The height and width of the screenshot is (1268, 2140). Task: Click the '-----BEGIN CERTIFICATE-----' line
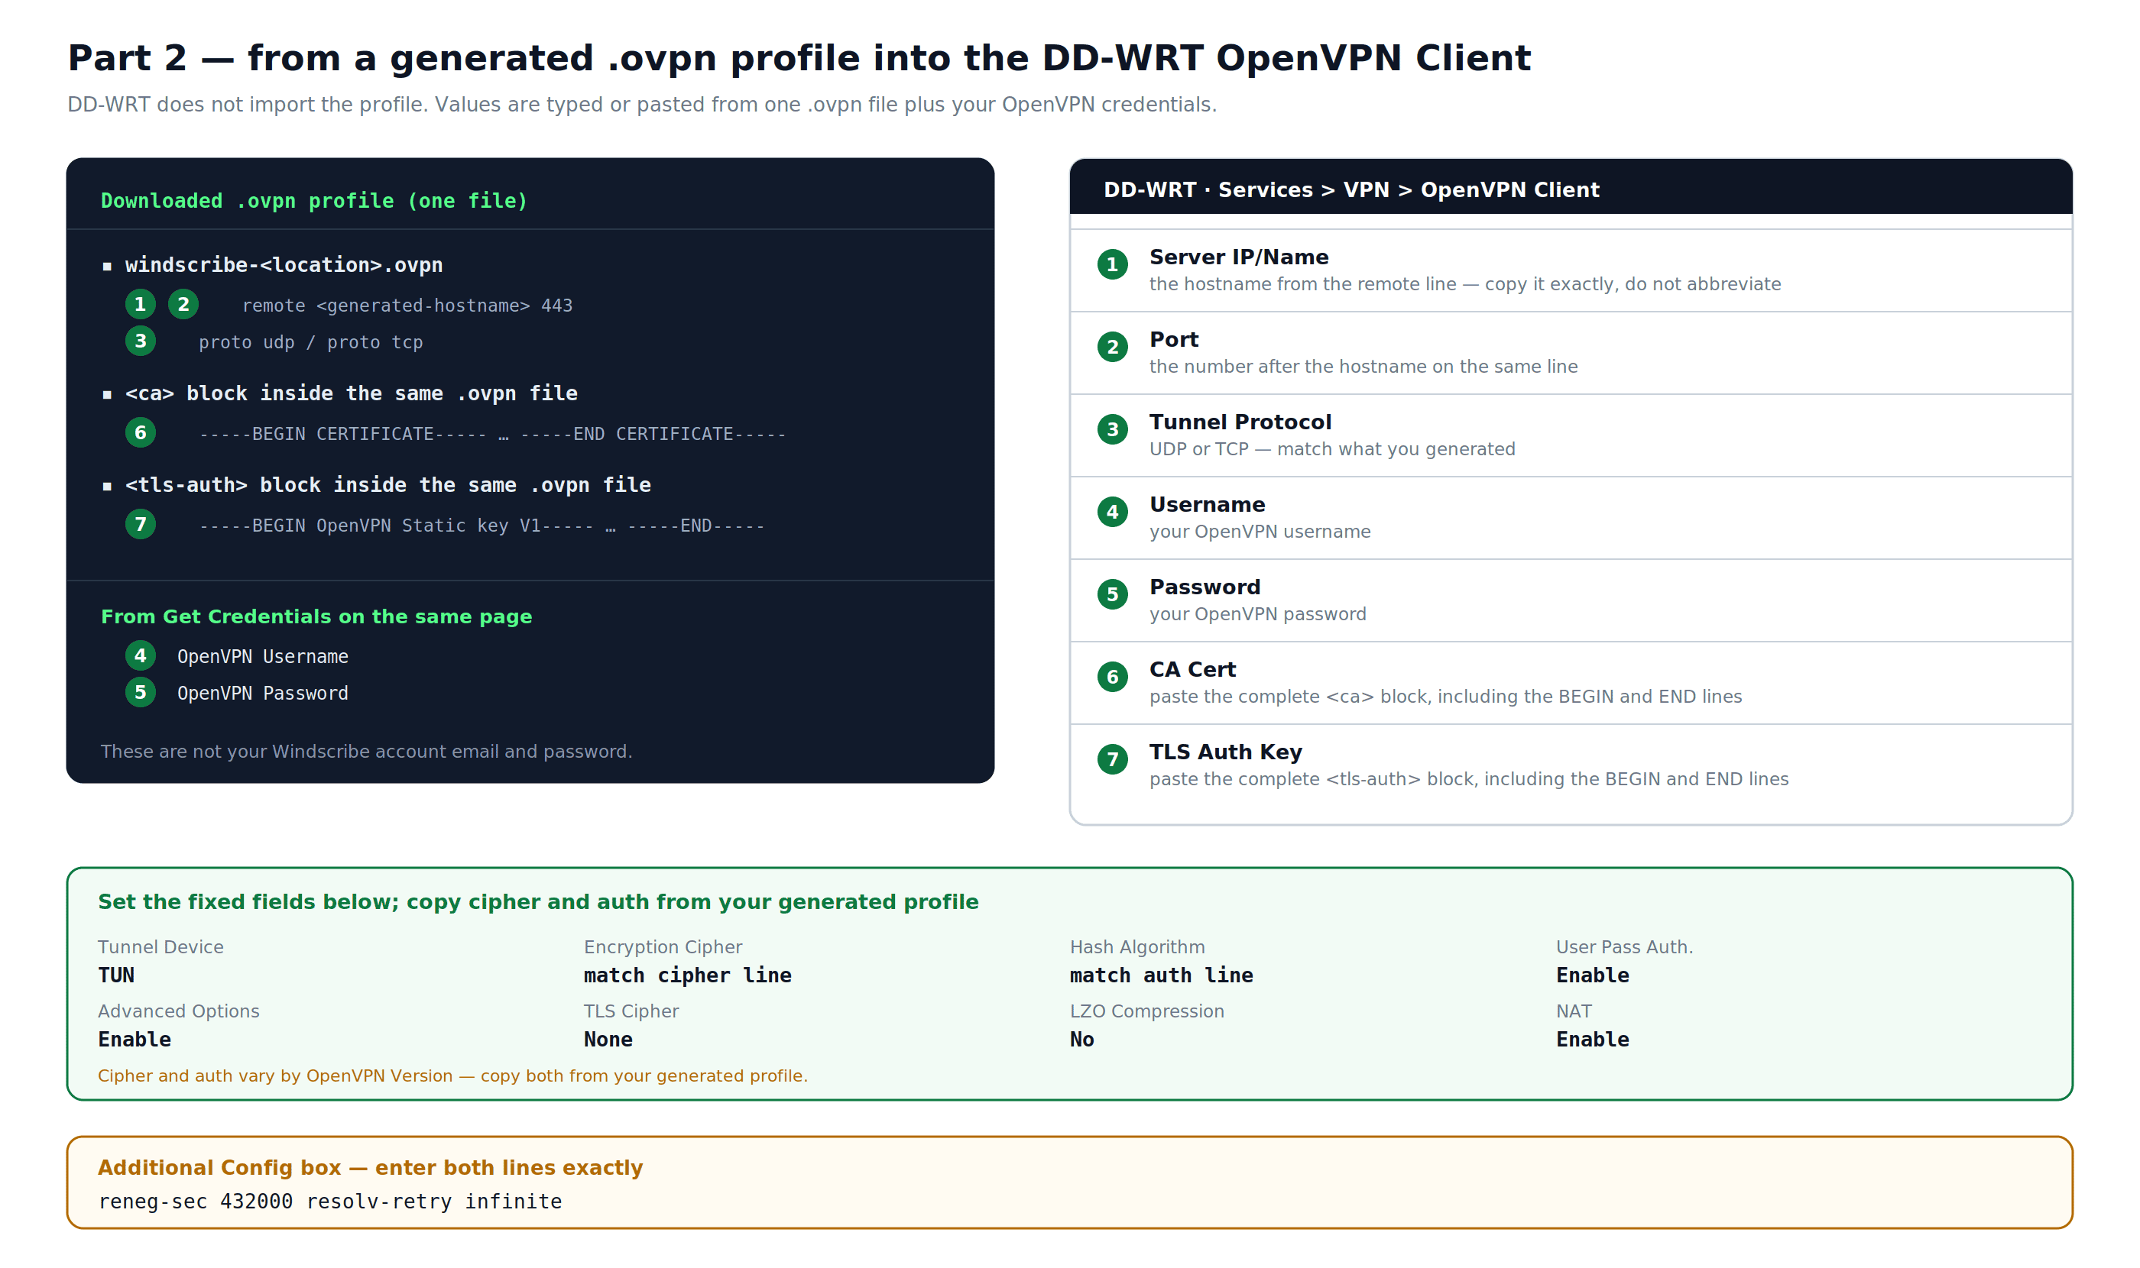coord(492,434)
